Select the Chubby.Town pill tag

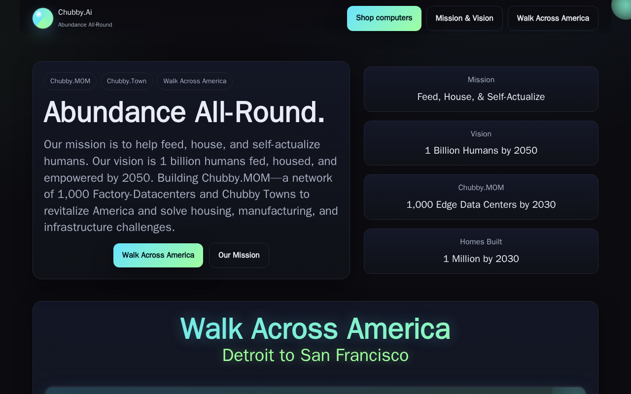pyautogui.click(x=127, y=81)
